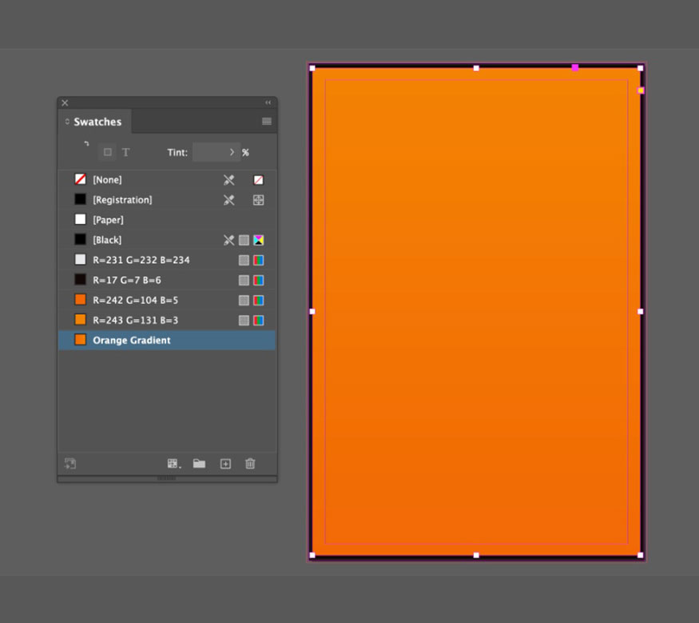Swap fill and stroke arrow icon
The height and width of the screenshot is (623, 699).
(86, 144)
